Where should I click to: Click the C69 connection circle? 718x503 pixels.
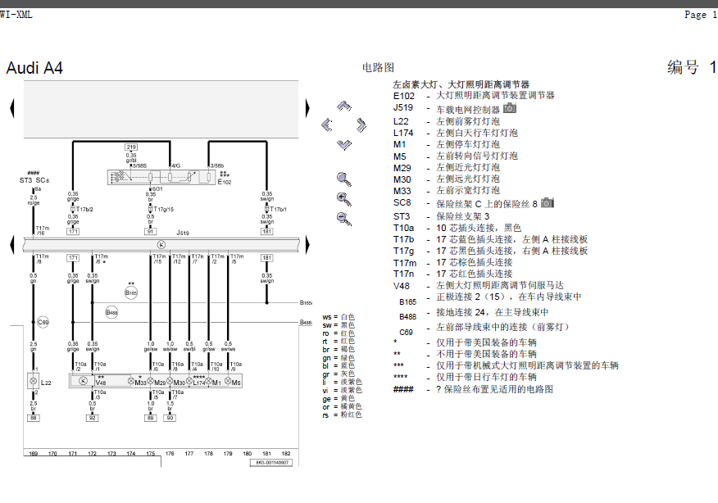point(43,322)
